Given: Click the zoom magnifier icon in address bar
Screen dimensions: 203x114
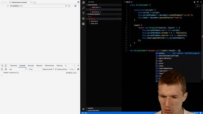Looking at the screenshot, I should tap(66, 6).
